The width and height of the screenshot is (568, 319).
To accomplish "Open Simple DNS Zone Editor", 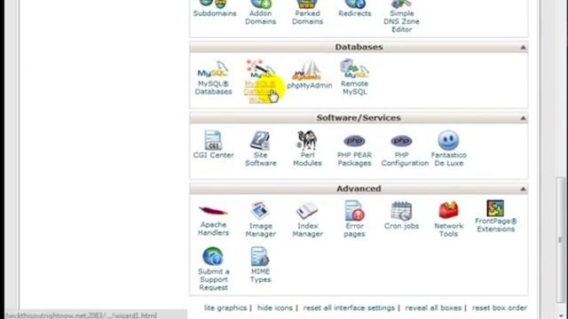I will 401,17.
